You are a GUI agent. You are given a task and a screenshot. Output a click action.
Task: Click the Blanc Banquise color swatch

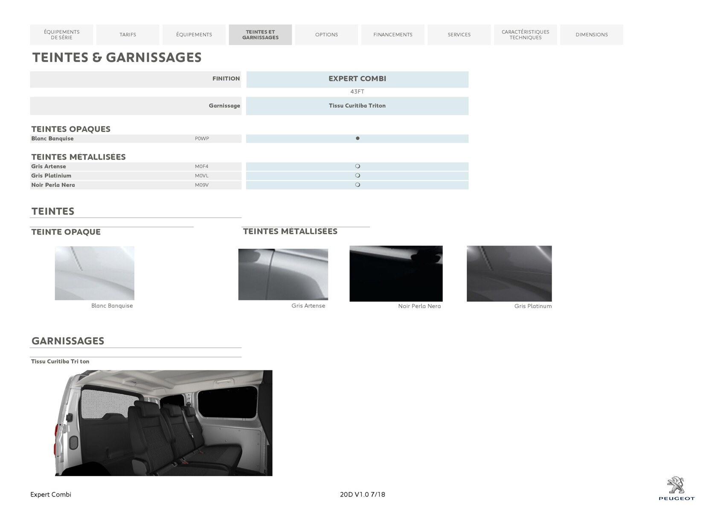94,273
